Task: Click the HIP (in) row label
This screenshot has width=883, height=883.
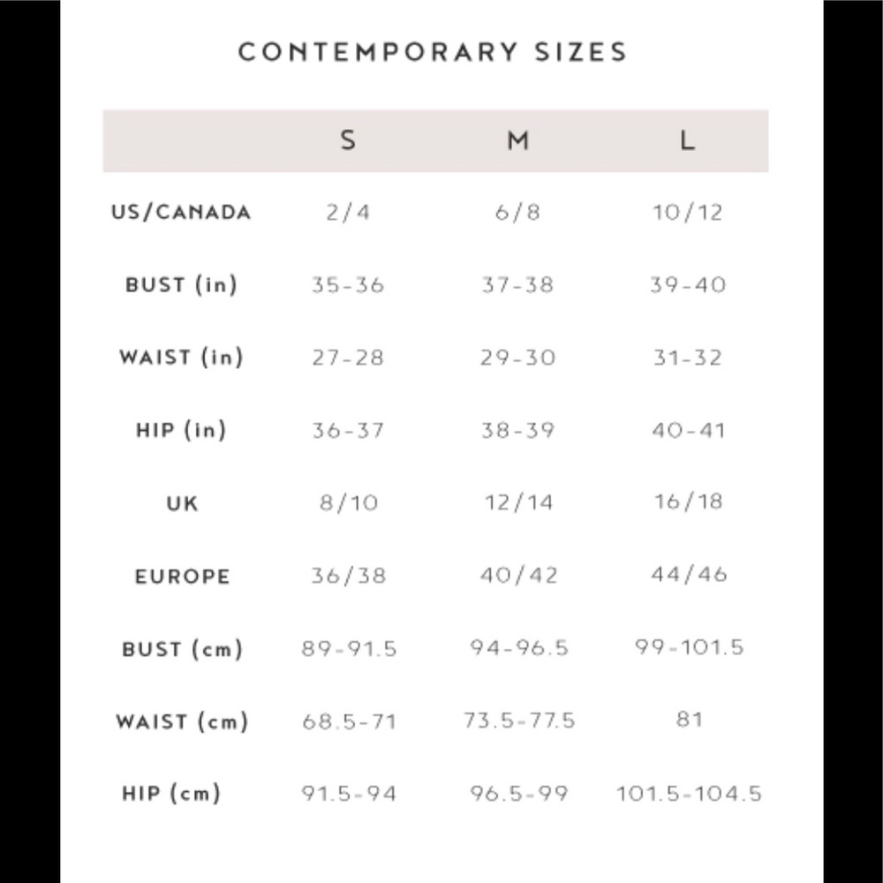Action: click(181, 430)
